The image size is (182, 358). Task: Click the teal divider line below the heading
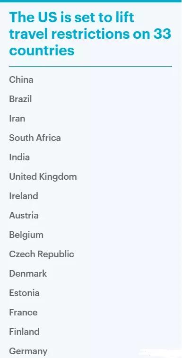coord(90,66)
